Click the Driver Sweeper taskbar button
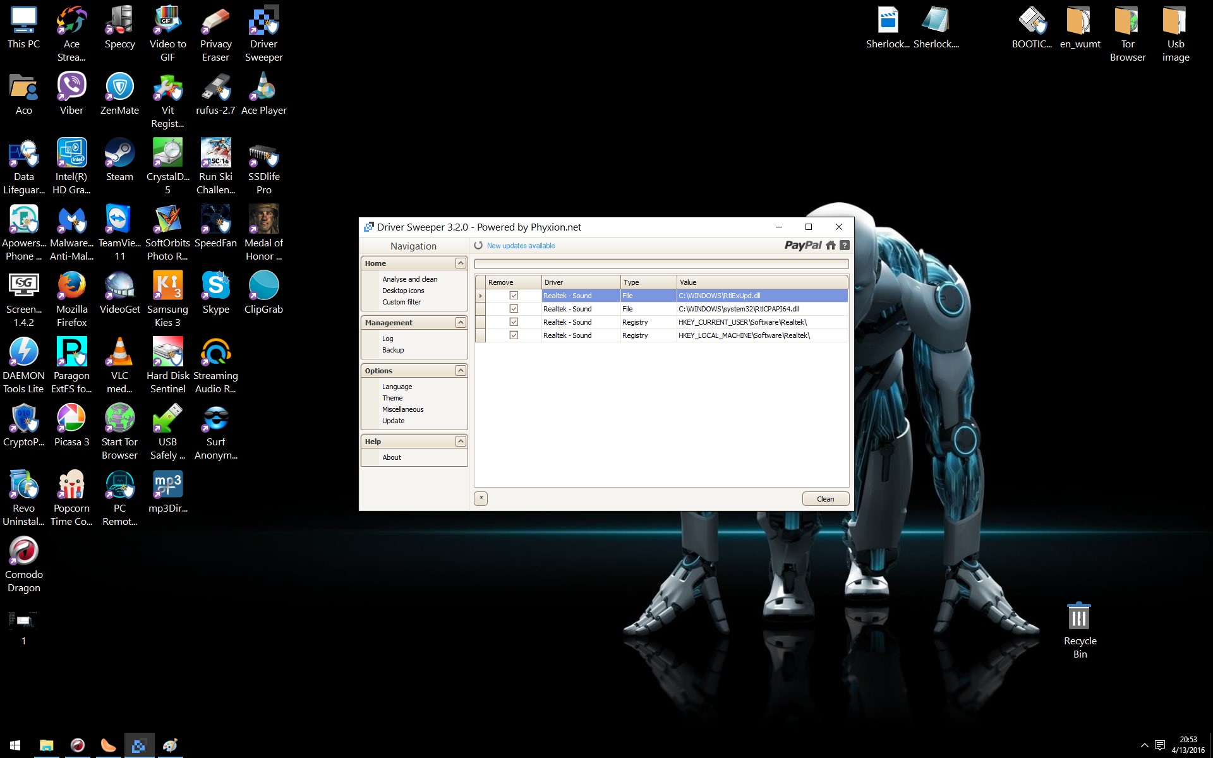The width and height of the screenshot is (1213, 758). pos(139,745)
